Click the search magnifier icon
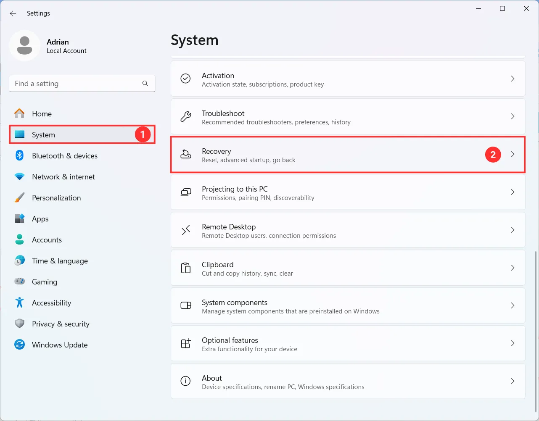 pos(145,84)
